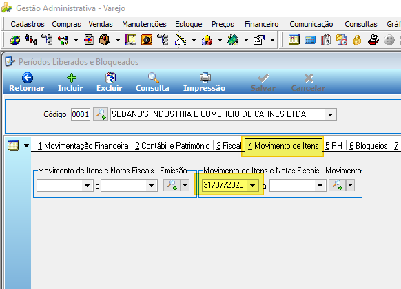The image size is (401, 289).
Task: Switch to the 1 Movimentação Financeira tab
Action: point(83,146)
